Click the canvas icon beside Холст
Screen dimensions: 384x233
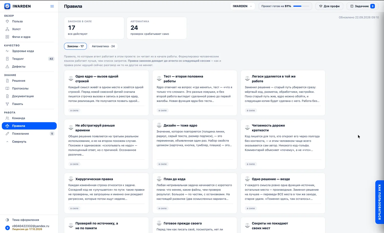[x=7, y=29]
